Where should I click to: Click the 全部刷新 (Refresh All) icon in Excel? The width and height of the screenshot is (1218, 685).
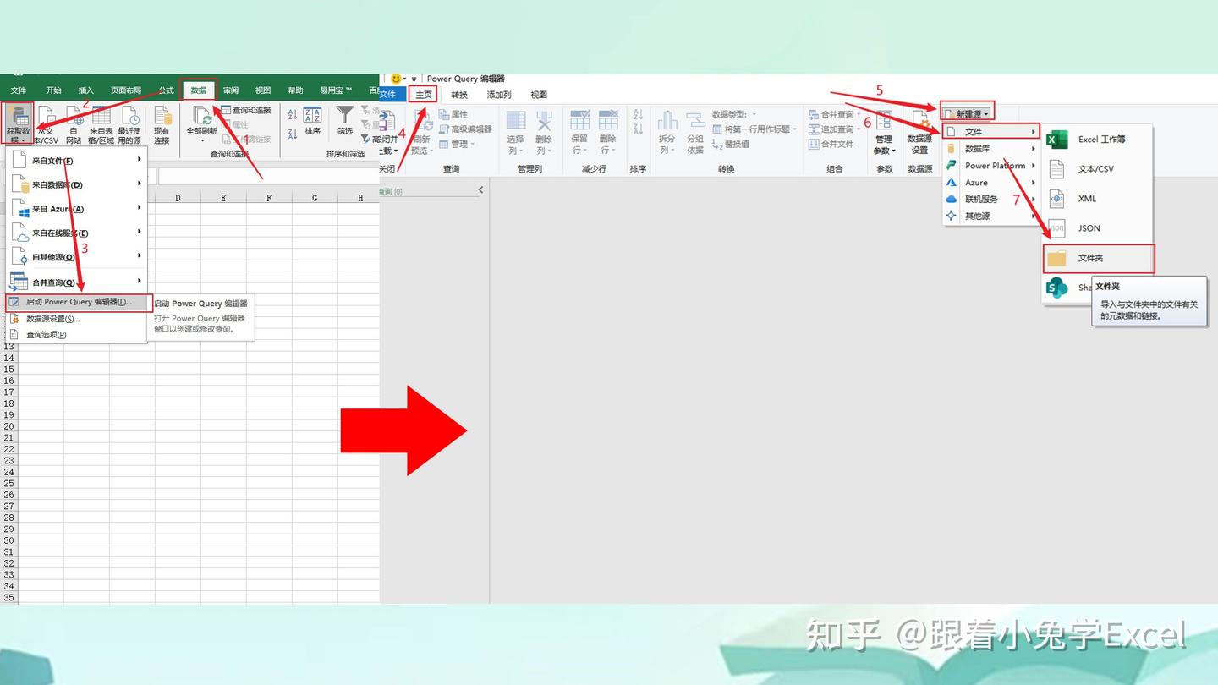click(x=202, y=124)
